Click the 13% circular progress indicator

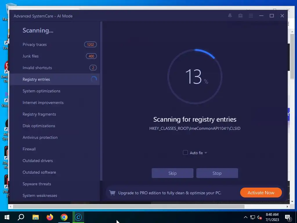click(x=195, y=77)
